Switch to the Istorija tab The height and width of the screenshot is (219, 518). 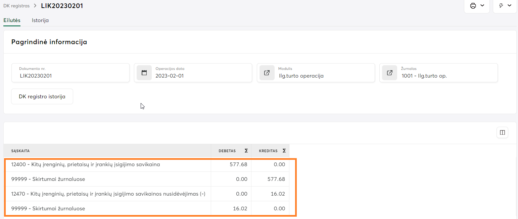pos(40,20)
